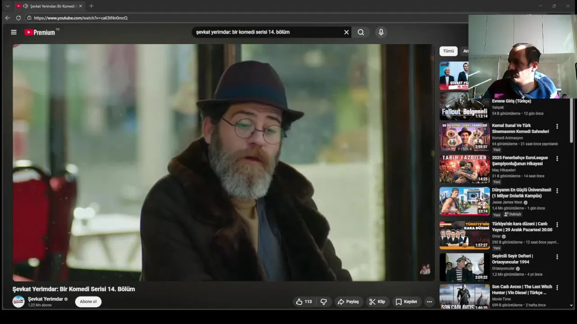
Task: Open Türkiye'nin Kara Düzeni thumbnail
Action: [x=464, y=235]
